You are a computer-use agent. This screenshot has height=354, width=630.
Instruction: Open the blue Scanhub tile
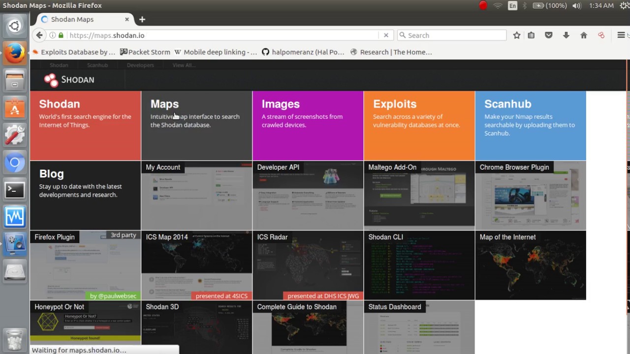pos(531,125)
